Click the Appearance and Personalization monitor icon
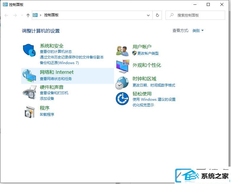The height and width of the screenshot is (184, 231). click(123, 66)
